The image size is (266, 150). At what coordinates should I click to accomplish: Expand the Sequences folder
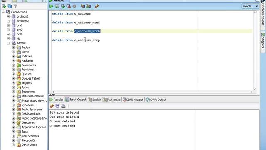(x=13, y=92)
